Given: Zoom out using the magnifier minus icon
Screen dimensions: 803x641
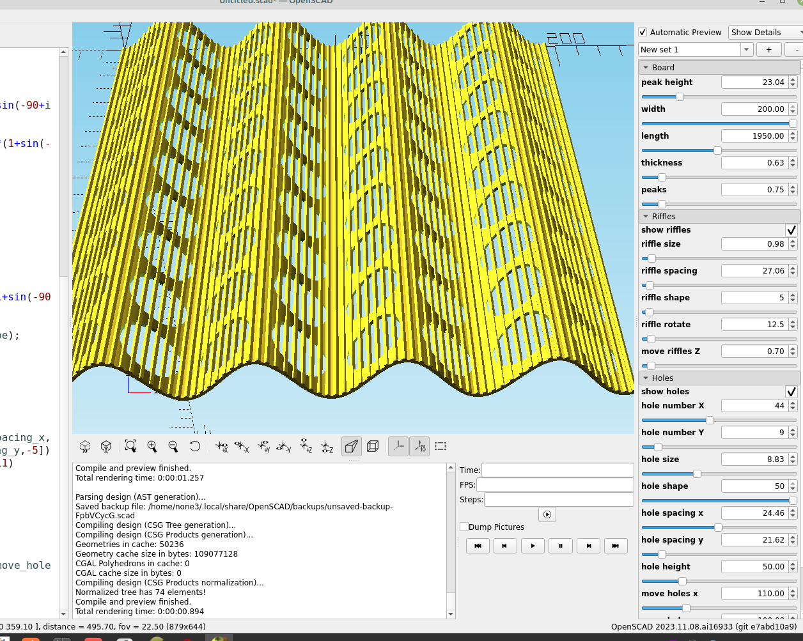Looking at the screenshot, I should pos(173,446).
